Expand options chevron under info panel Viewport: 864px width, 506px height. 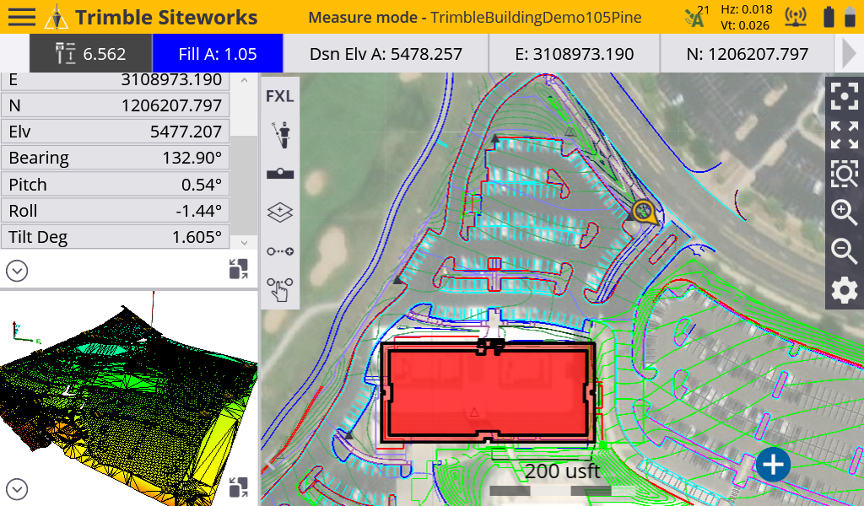(17, 271)
